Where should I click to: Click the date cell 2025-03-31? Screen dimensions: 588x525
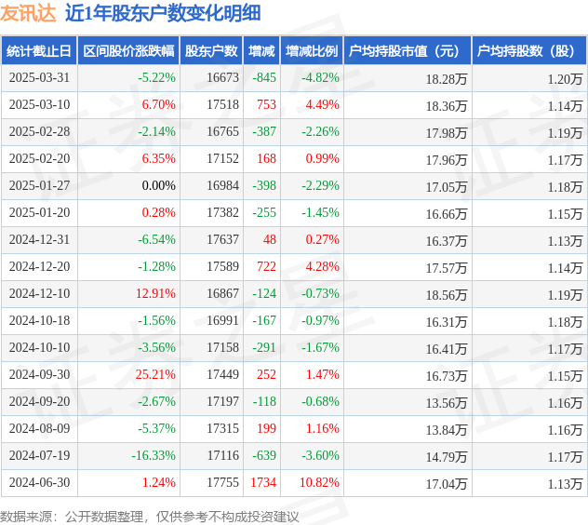(39, 77)
